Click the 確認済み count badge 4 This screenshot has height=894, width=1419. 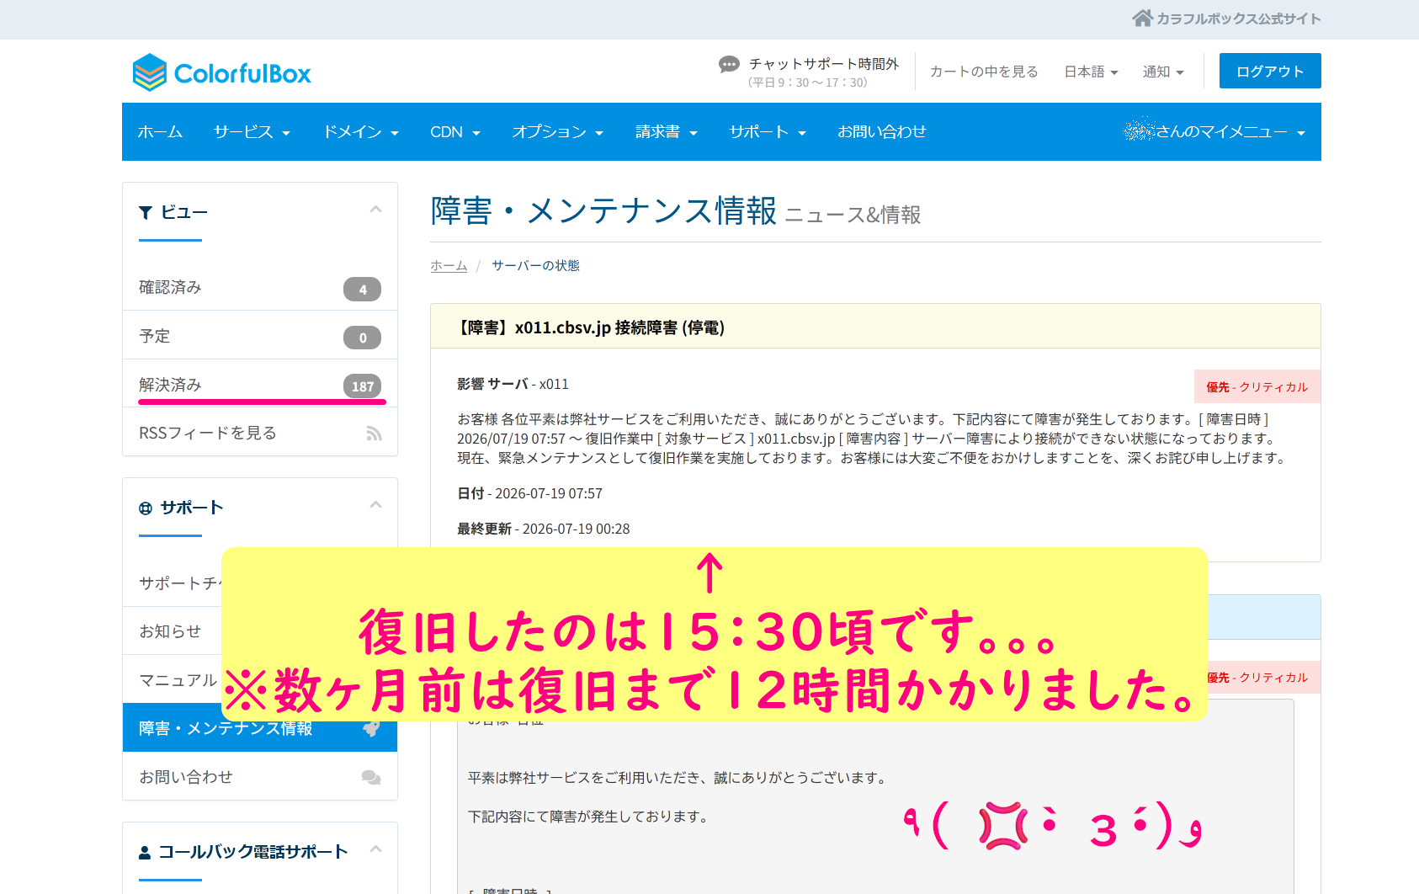(x=362, y=289)
